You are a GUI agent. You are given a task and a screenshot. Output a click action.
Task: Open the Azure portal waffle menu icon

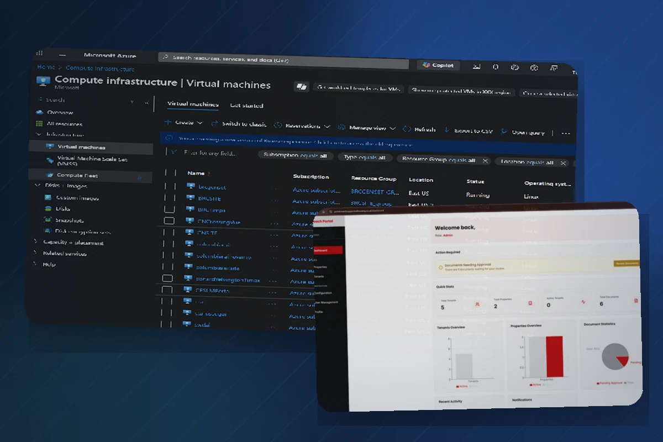pyautogui.click(x=39, y=53)
